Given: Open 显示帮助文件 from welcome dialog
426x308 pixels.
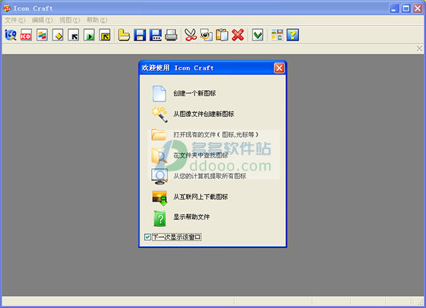Looking at the screenshot, I should 192,217.
